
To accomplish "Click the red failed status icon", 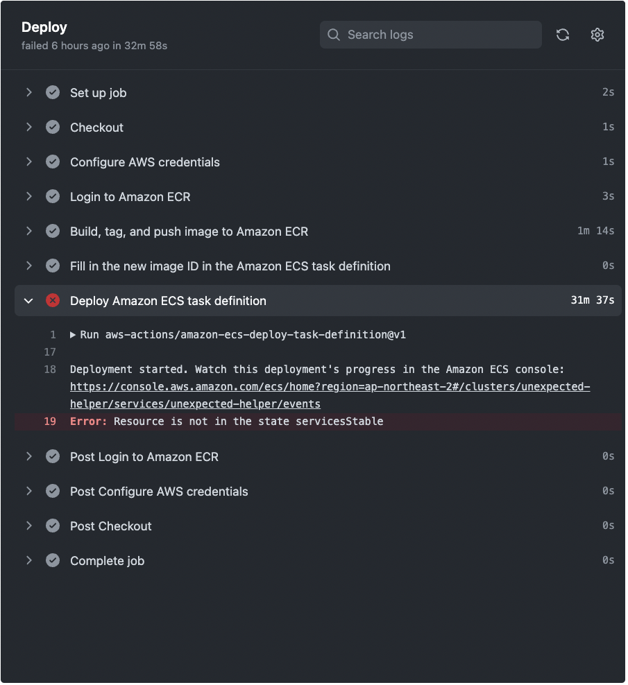I will 53,301.
